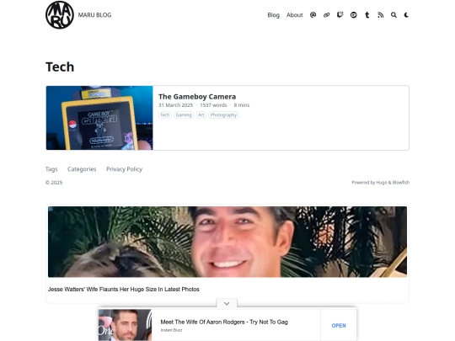Open the About menu item
455x341 pixels.
click(x=295, y=15)
